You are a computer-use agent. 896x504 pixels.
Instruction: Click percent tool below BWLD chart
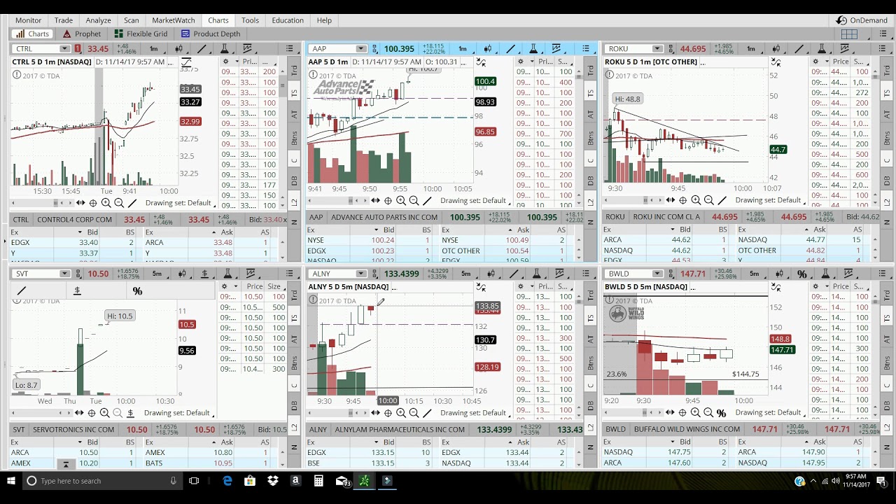tap(721, 413)
